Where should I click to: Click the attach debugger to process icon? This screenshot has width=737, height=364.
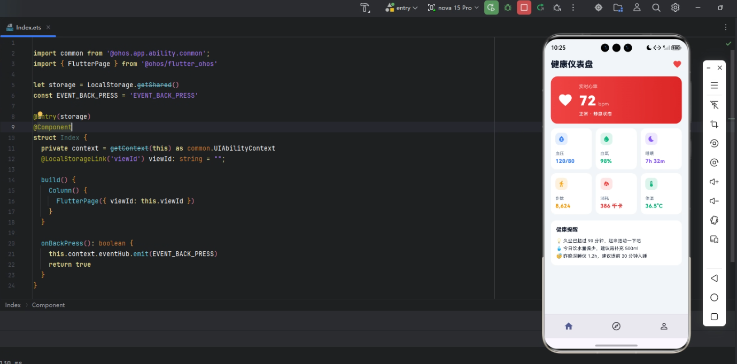(x=557, y=7)
